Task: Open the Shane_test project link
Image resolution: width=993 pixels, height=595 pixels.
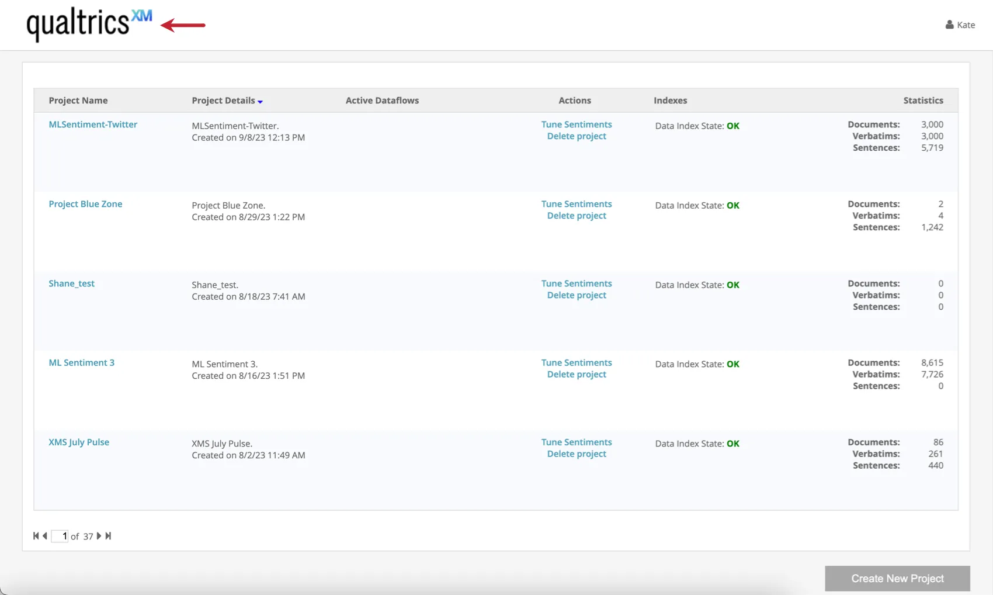Action: pyautogui.click(x=71, y=283)
